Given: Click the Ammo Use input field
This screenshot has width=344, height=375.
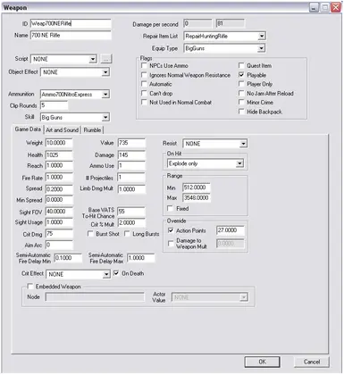Looking at the screenshot, I should 131,166.
